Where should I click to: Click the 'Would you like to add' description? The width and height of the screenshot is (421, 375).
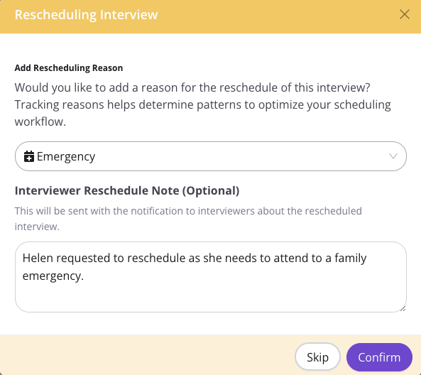coord(192,87)
